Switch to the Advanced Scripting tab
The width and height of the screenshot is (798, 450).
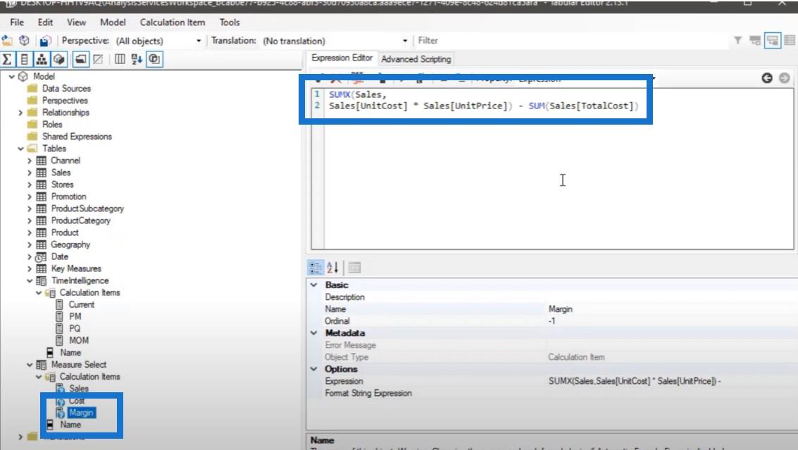pyautogui.click(x=416, y=59)
